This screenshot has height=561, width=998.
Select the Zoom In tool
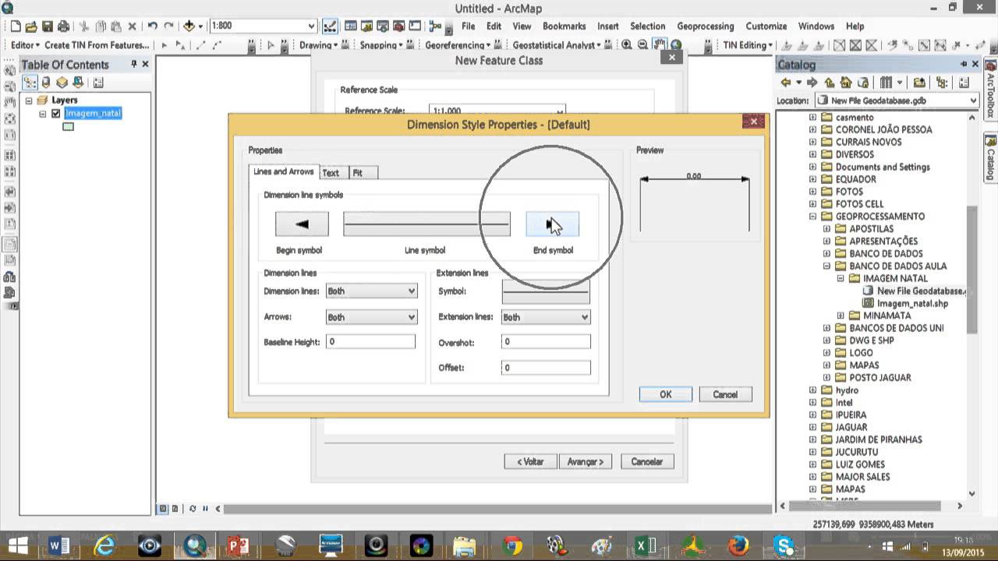[627, 45]
